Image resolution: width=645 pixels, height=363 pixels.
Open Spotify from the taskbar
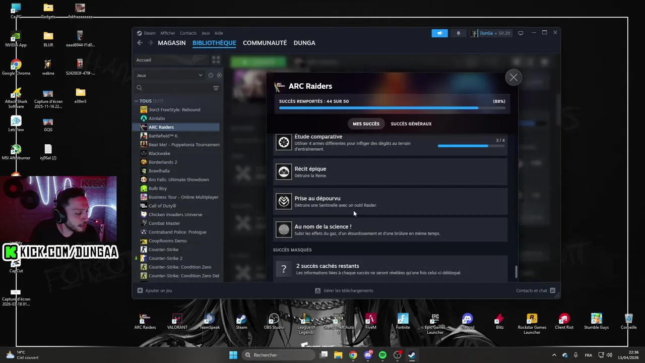click(382, 355)
